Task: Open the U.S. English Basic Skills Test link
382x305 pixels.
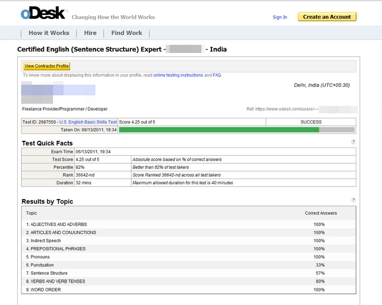Action: (88, 122)
